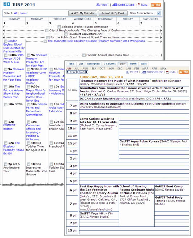Check Jeannette Neill Dance Program box
This screenshot has width=193, height=238.
(x=45, y=41)
